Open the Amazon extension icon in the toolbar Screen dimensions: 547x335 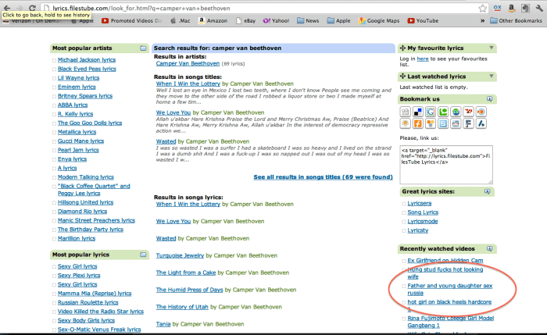pos(511,8)
